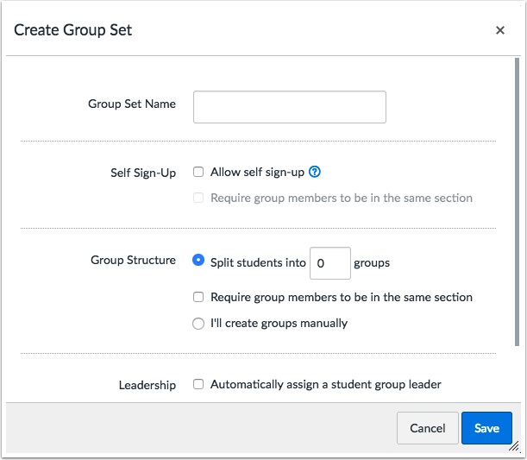The width and height of the screenshot is (527, 460).
Task: Click the "Automatically assign a student group leader" text
Action: (x=325, y=384)
